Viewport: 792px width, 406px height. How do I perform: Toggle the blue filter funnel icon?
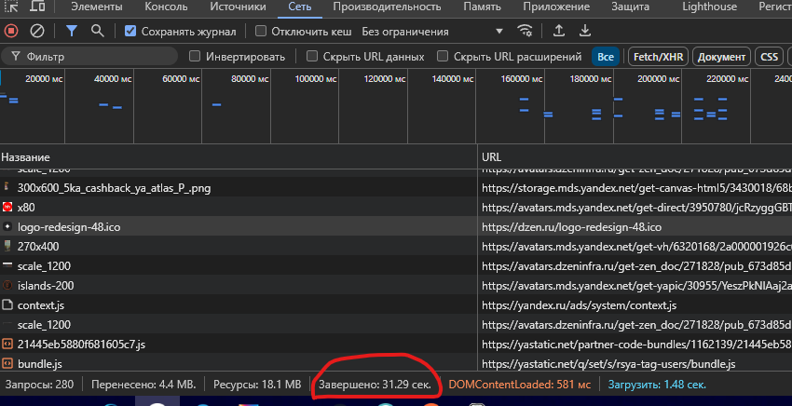(x=72, y=32)
